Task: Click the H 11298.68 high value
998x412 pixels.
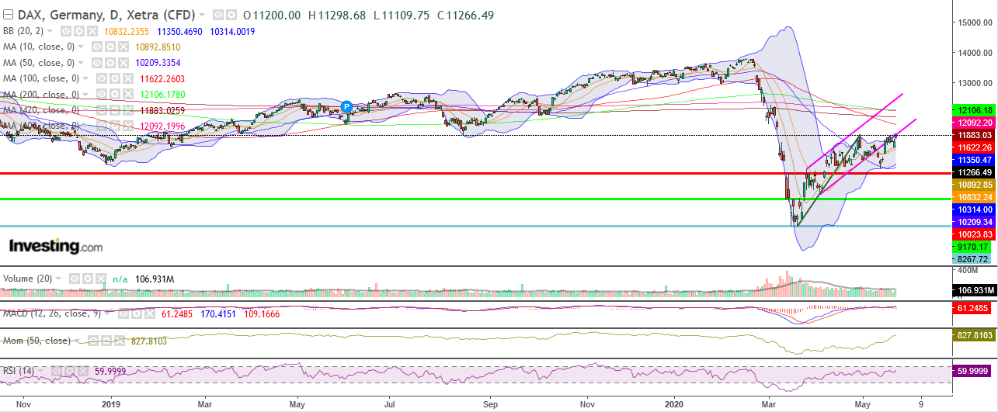Action: click(x=338, y=16)
